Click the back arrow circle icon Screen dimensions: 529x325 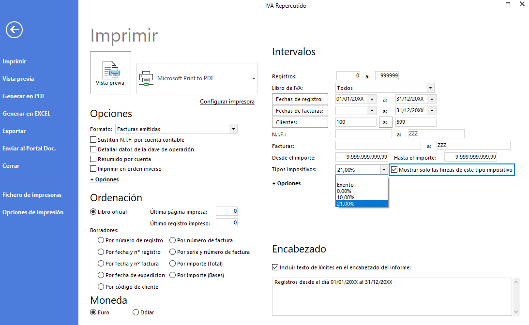14,30
